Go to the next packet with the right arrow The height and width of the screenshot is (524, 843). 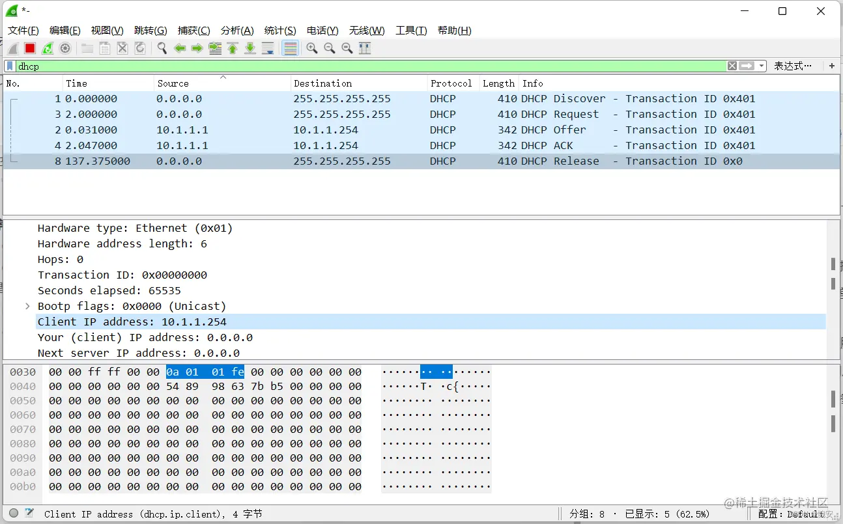click(x=197, y=48)
